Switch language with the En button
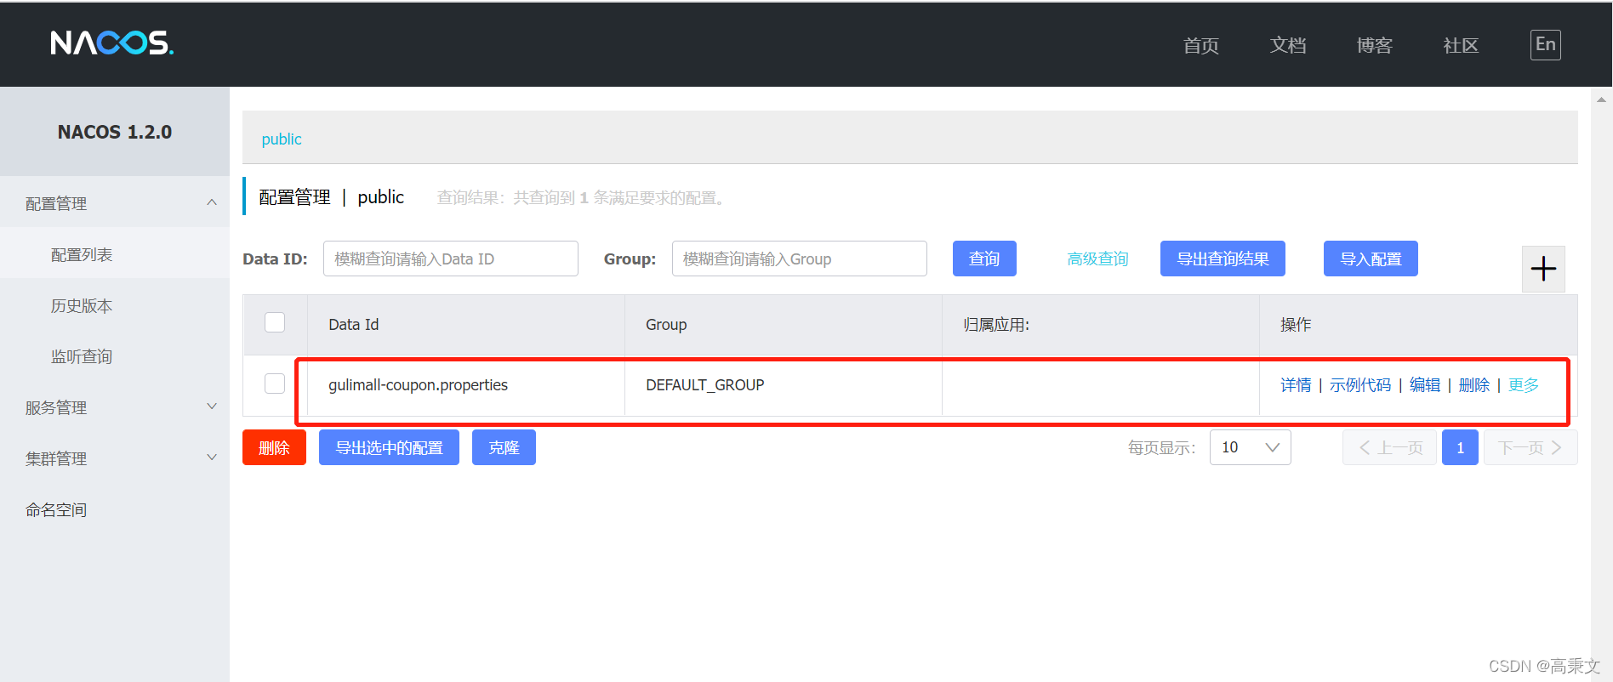 (1545, 44)
